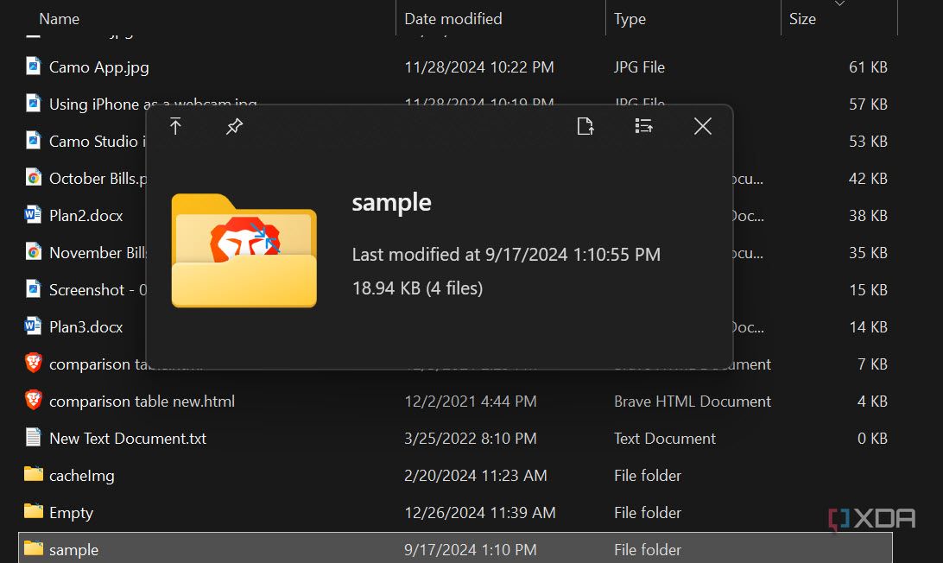Click the 18.94 KB (4 files) text
943x563 pixels.
(x=417, y=288)
